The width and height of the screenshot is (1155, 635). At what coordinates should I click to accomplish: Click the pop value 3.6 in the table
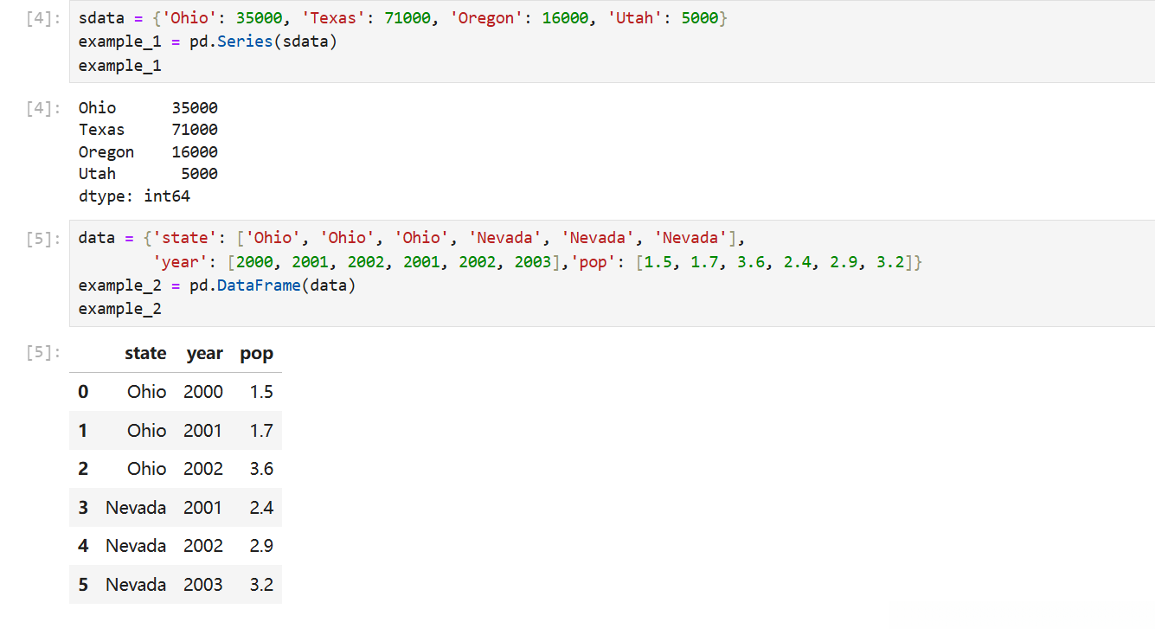click(261, 469)
